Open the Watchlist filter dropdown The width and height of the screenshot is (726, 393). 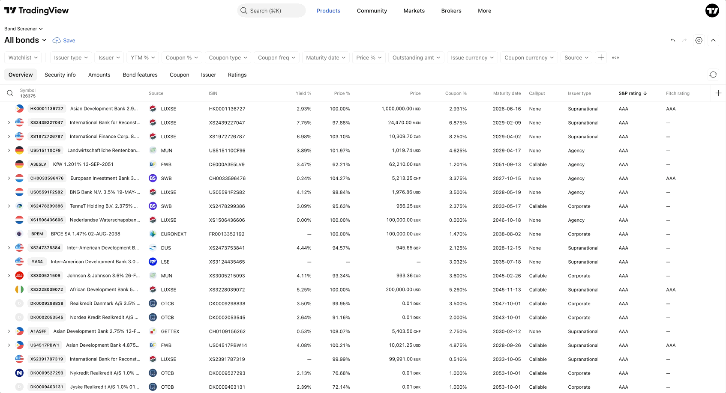[x=23, y=57]
